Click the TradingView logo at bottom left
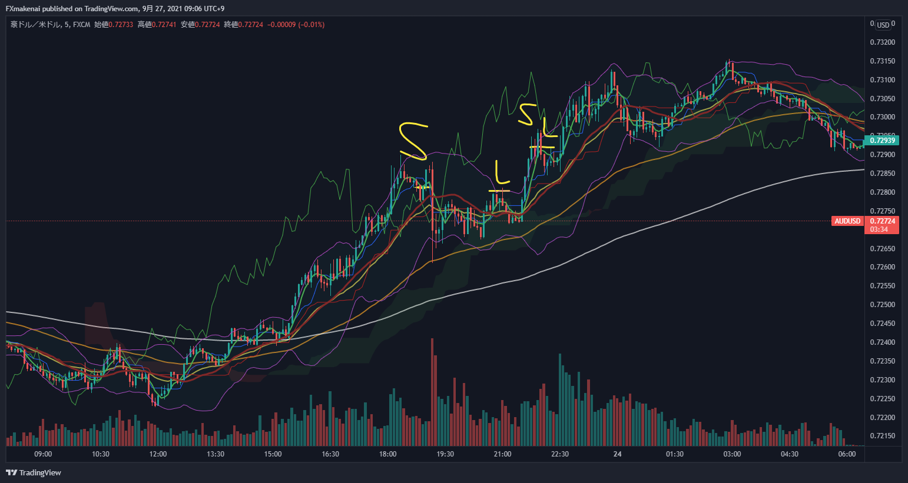This screenshot has height=483, width=908. click(x=34, y=472)
